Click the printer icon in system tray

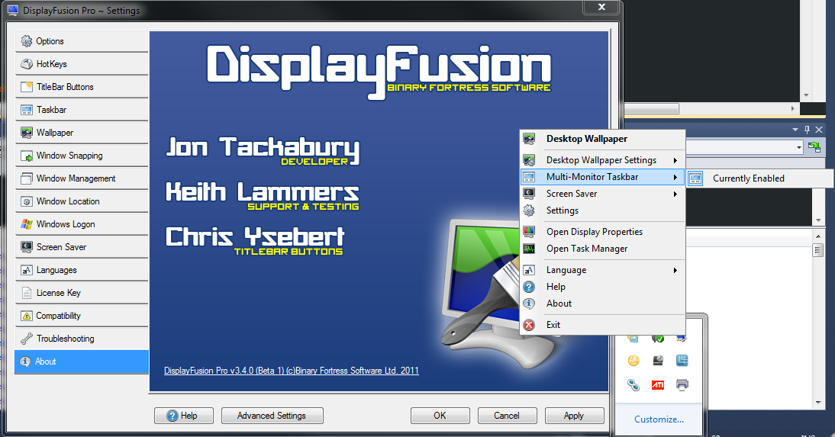pyautogui.click(x=682, y=385)
